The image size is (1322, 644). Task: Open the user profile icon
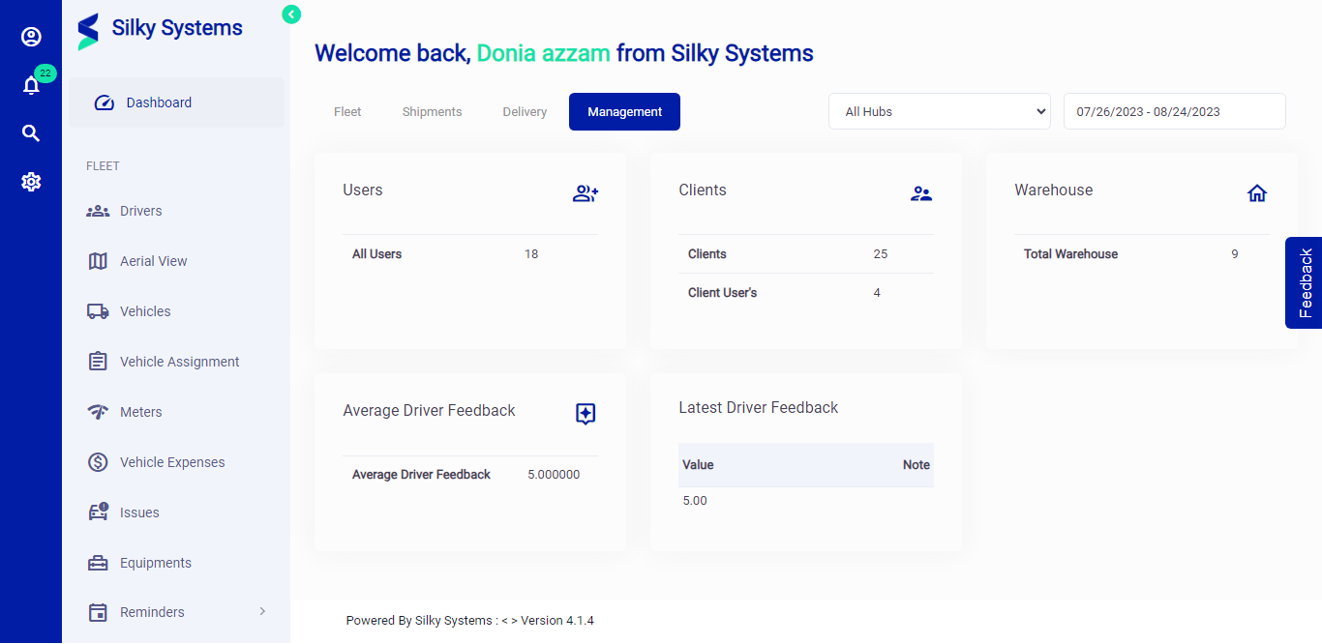pyautogui.click(x=31, y=37)
